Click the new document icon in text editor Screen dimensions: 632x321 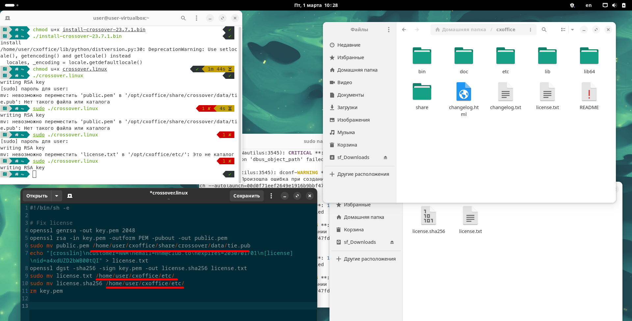pos(70,196)
